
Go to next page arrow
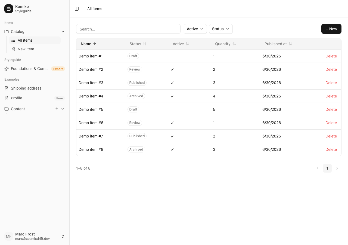point(337,168)
